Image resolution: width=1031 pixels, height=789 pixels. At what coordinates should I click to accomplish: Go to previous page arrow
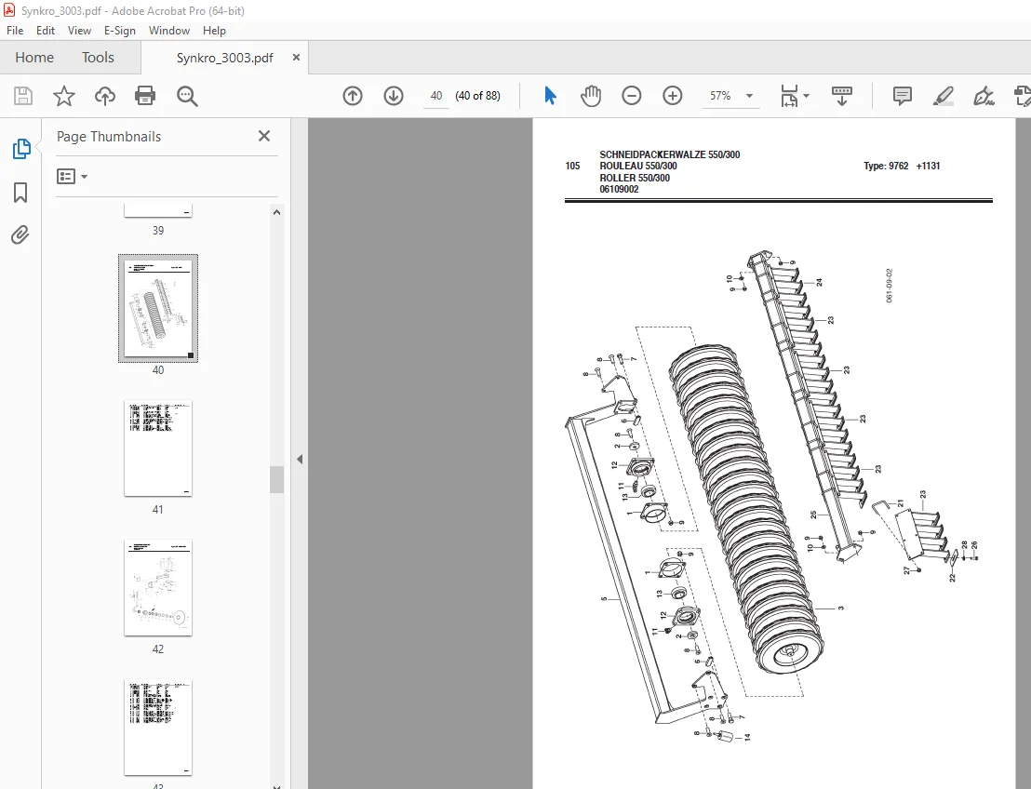click(x=353, y=96)
